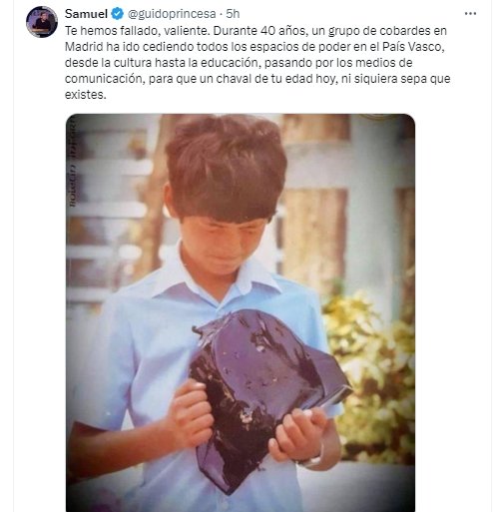Open the attached photo of the boy
This screenshot has width=495, height=512.
tap(241, 312)
